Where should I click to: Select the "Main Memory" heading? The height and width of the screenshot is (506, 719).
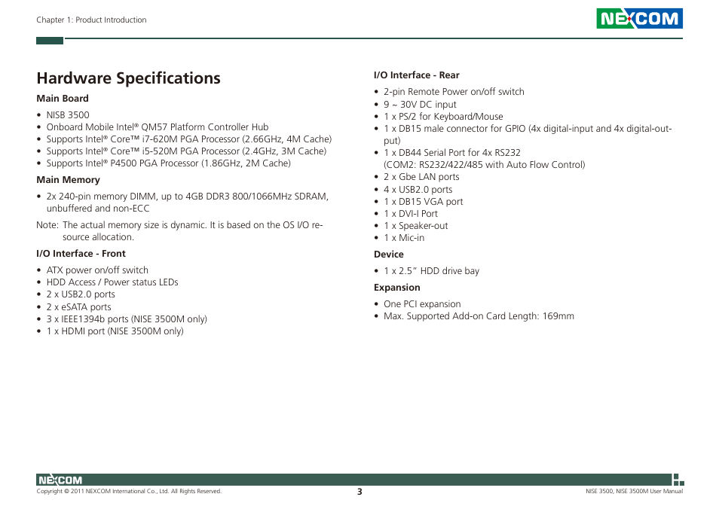click(69, 180)
